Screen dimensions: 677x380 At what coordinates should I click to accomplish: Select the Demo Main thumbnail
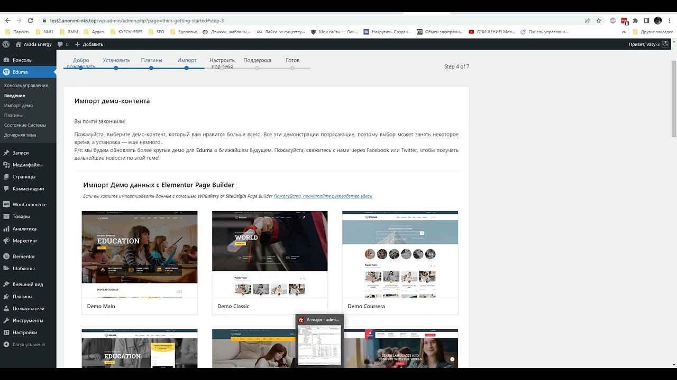point(140,254)
